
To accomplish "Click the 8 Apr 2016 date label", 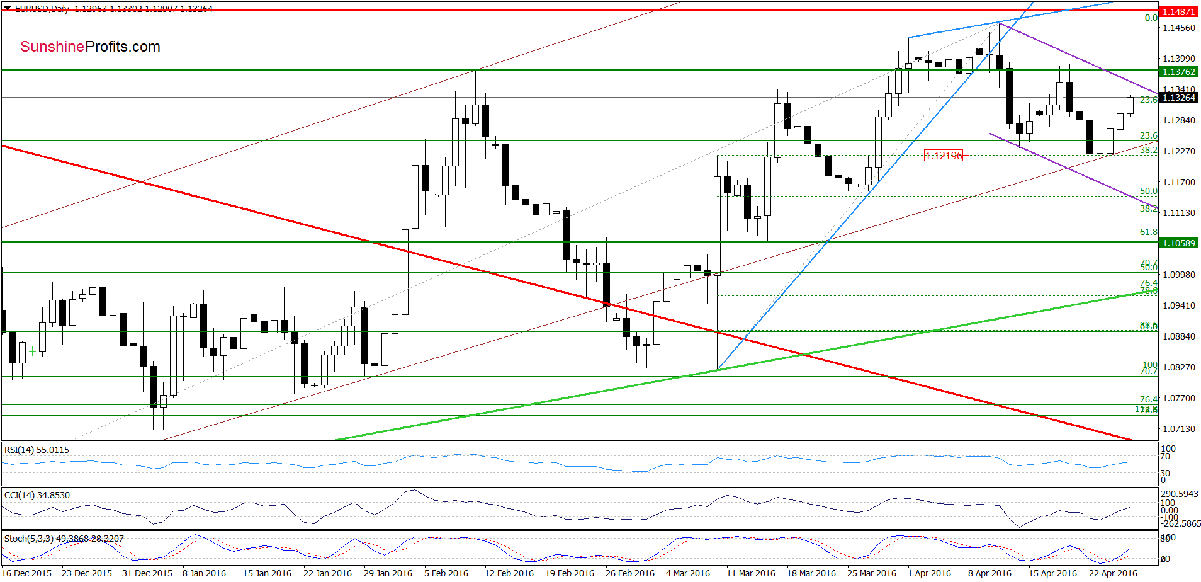I will pyautogui.click(x=990, y=573).
